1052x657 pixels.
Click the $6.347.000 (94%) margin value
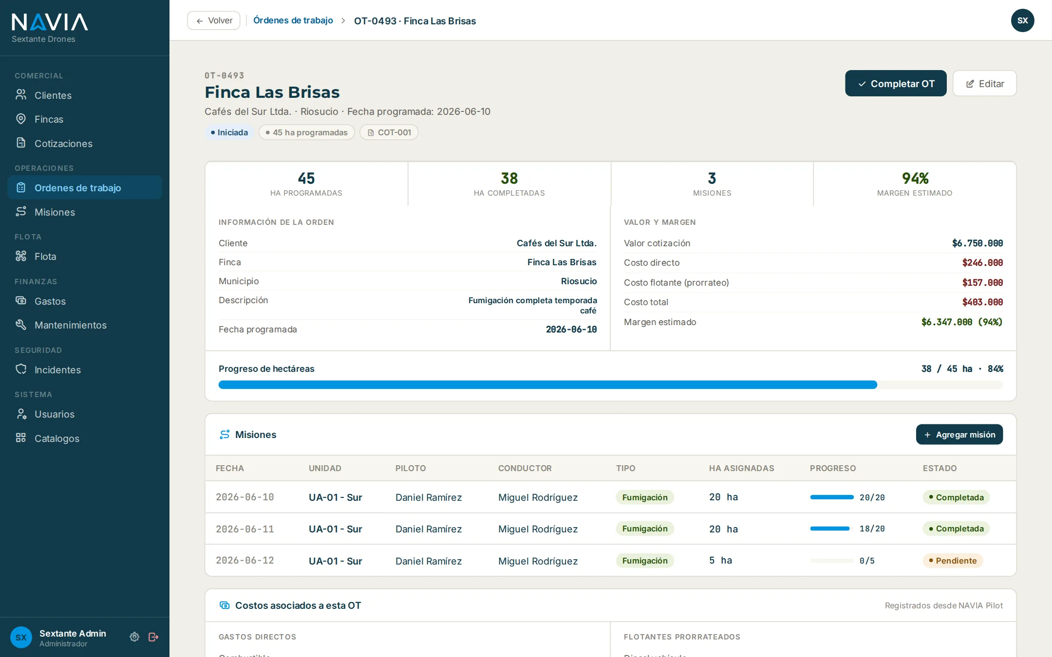pos(961,322)
